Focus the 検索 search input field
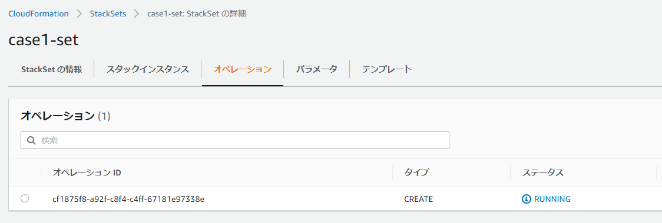Image resolution: width=662 pixels, height=223 pixels. tap(235, 140)
